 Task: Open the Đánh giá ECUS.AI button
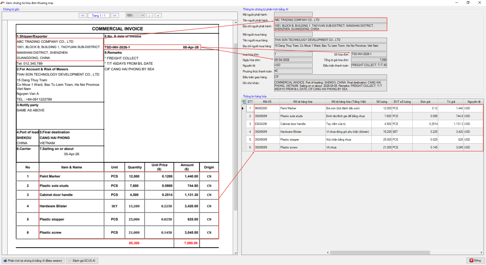point(82,261)
